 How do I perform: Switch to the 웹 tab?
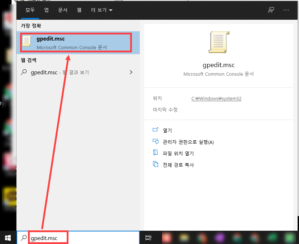pos(79,10)
